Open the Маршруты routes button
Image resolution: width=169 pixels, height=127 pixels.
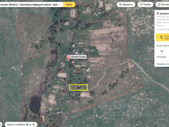pyautogui.click(x=126, y=4)
